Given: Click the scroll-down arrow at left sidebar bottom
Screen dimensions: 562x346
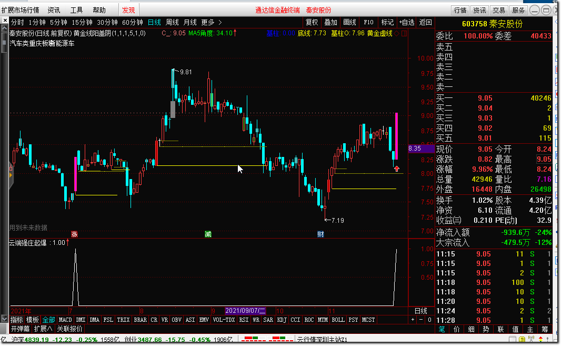Looking at the screenshot, I should click(4, 318).
